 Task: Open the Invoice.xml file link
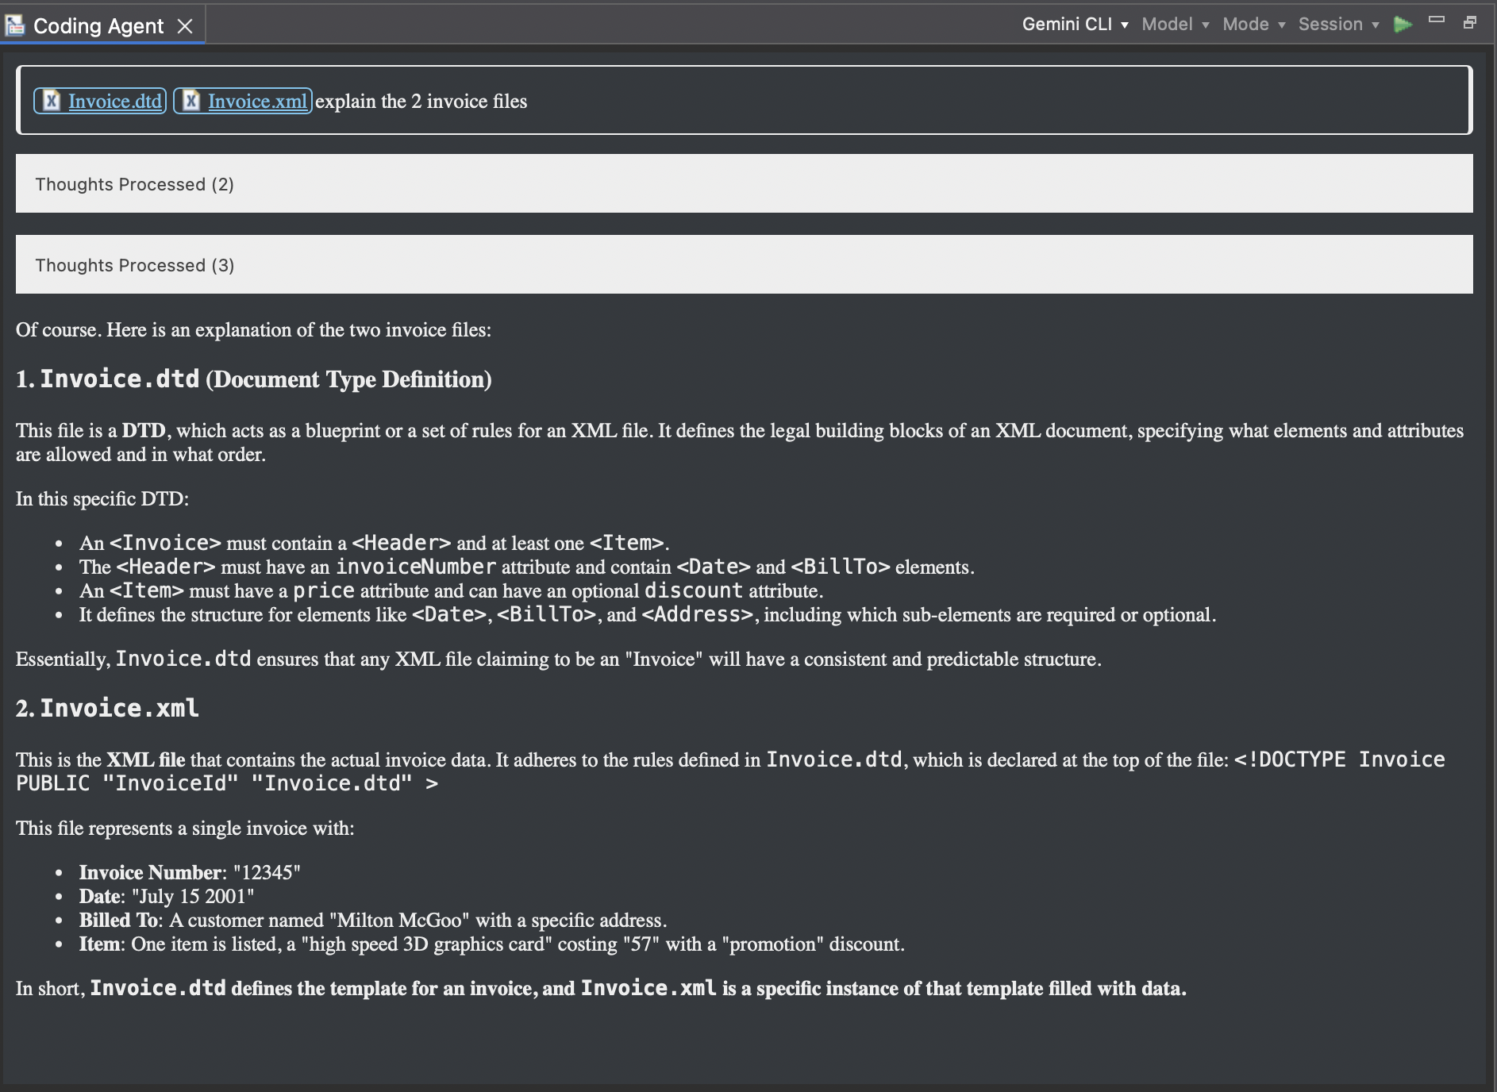pyautogui.click(x=257, y=101)
